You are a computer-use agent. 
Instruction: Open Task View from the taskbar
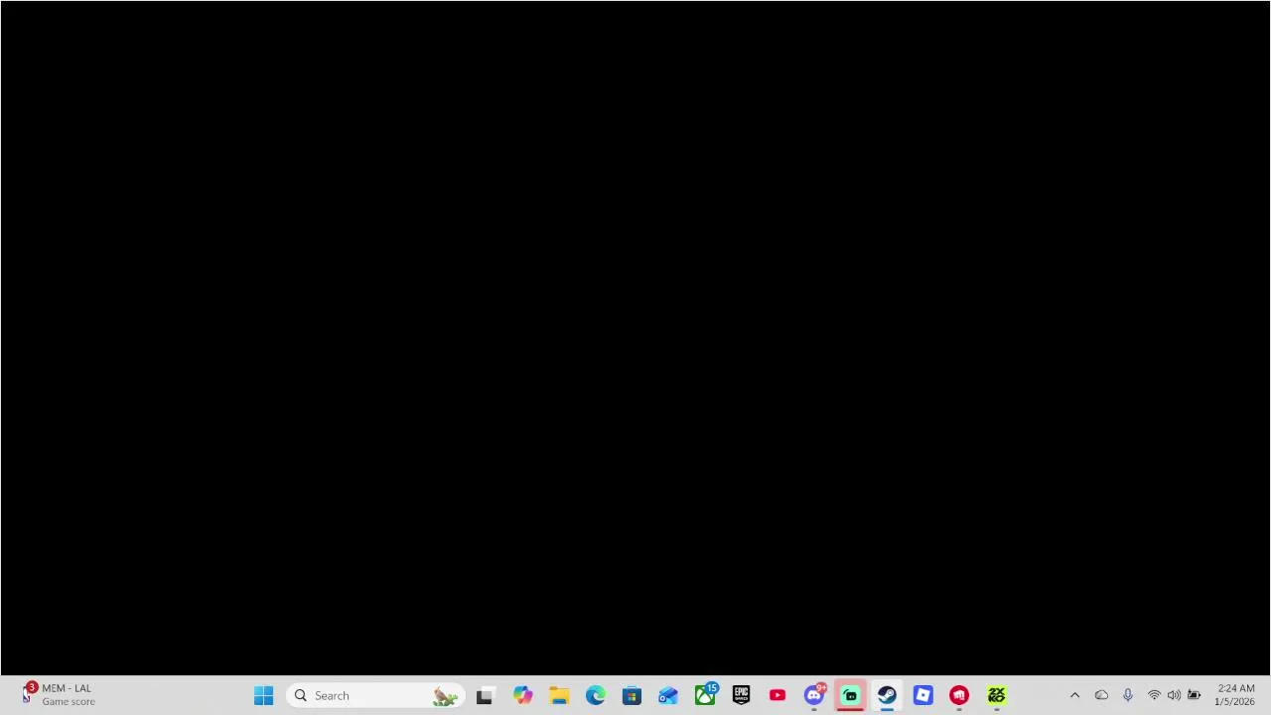point(485,695)
